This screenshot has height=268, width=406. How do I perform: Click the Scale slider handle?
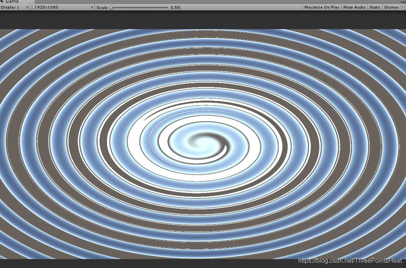pos(111,7)
